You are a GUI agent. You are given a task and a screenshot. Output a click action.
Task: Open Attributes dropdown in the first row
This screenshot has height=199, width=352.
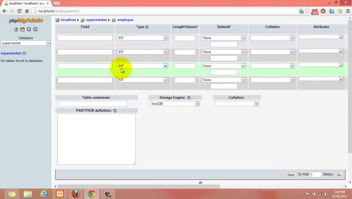coord(321,37)
